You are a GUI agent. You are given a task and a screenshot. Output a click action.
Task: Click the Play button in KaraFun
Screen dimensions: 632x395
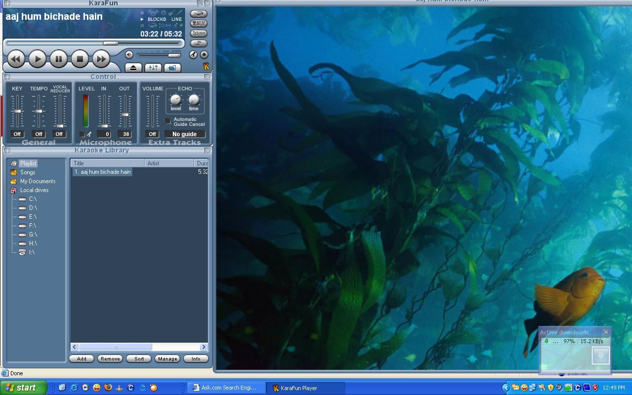(x=37, y=59)
